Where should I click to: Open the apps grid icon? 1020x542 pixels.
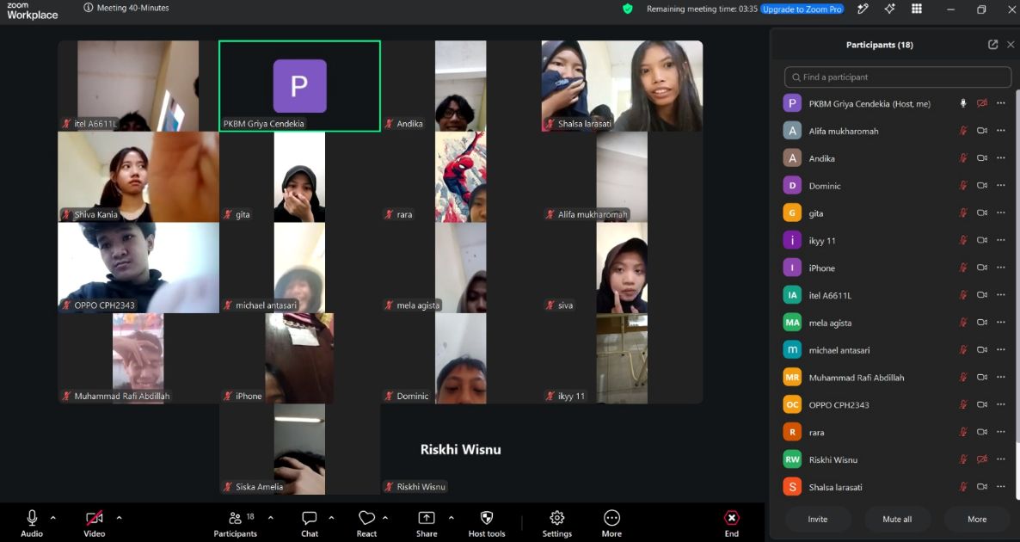click(917, 9)
